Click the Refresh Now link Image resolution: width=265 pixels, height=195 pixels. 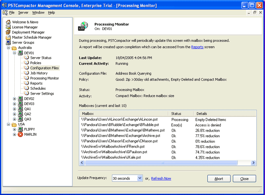(161, 178)
